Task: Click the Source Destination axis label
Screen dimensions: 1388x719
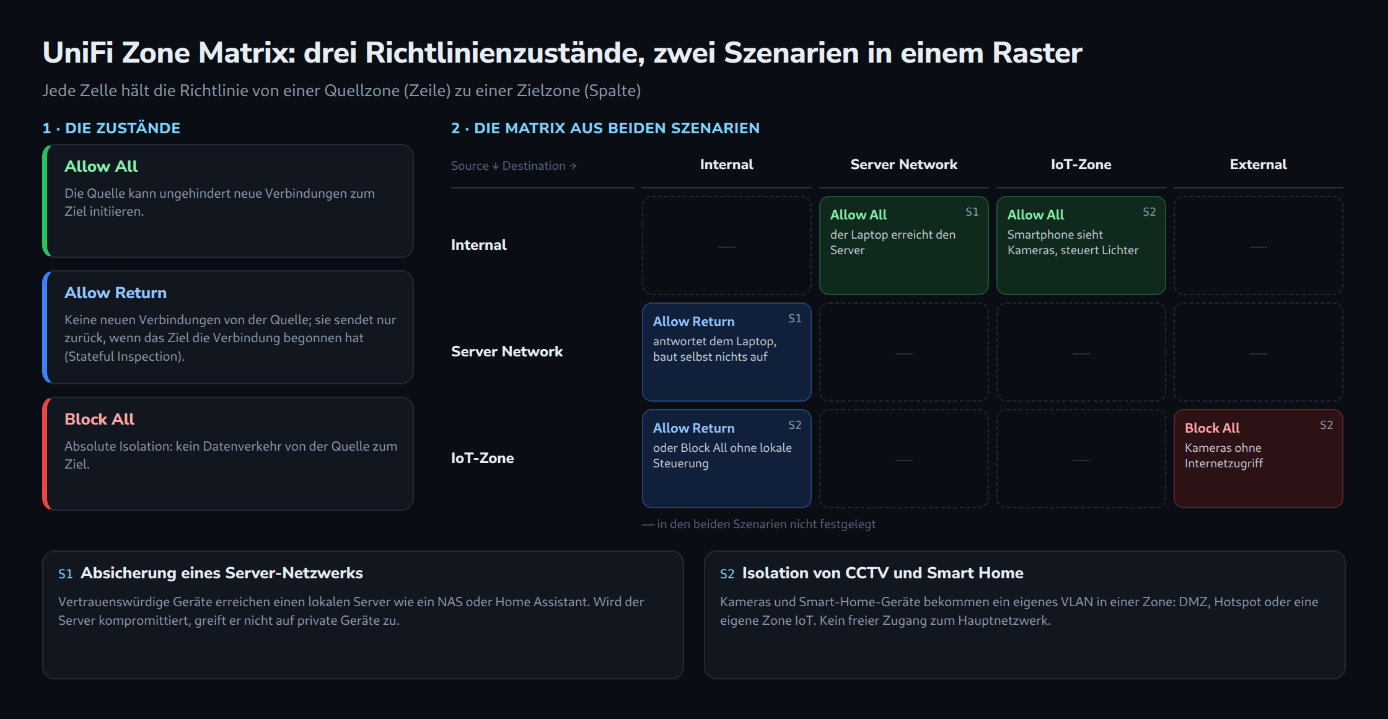Action: 514,166
